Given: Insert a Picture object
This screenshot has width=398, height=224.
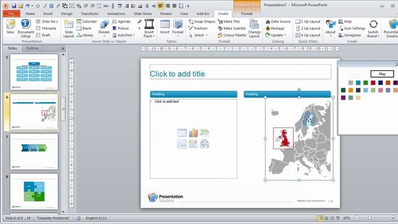Looking at the screenshot, I should pyautogui.click(x=121, y=29).
